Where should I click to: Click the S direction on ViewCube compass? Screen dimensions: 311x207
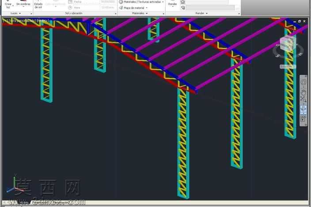[x=277, y=56]
